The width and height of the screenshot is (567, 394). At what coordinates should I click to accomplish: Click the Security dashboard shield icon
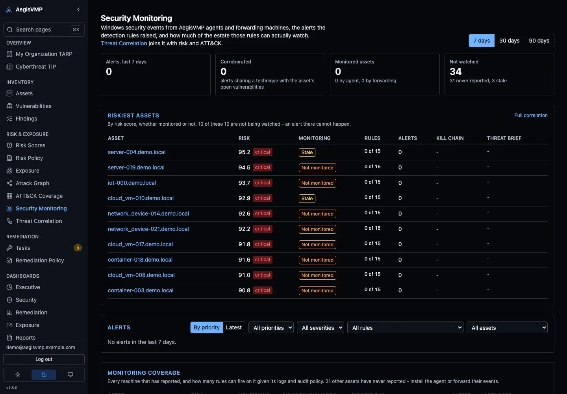click(x=9, y=300)
